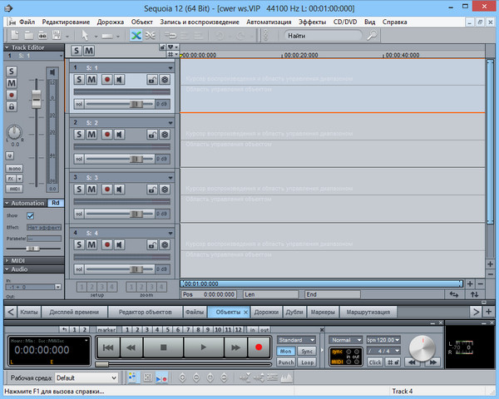
Task: Select the arrow mouse mode tool
Action: click(x=85, y=36)
